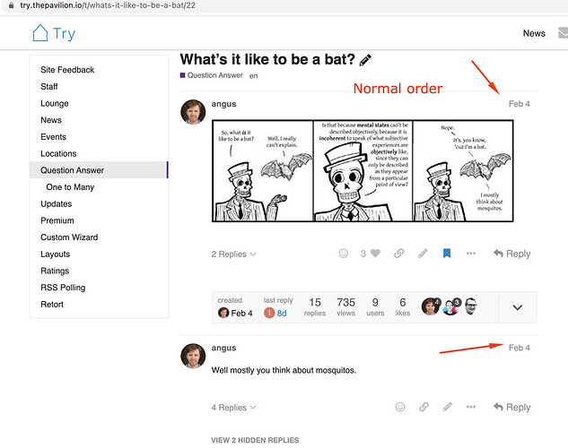568x448 pixels.
Task: Click the Try house logo icon
Action: 39,33
